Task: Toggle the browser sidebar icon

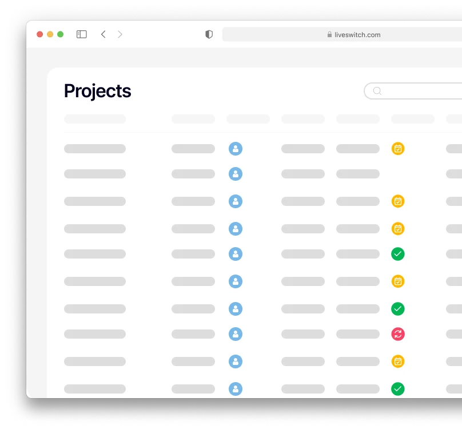Action: (x=82, y=34)
